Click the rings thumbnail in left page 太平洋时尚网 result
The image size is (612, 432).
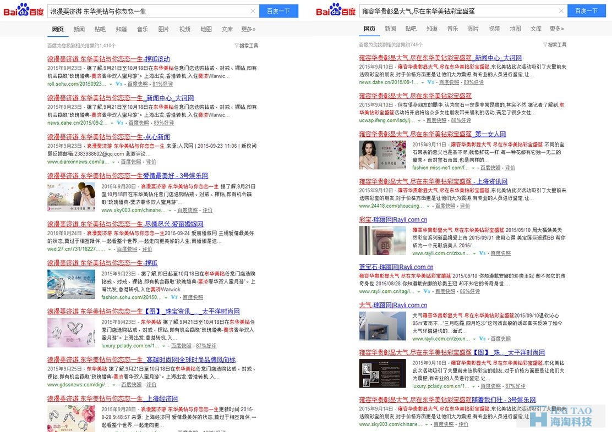click(71, 333)
